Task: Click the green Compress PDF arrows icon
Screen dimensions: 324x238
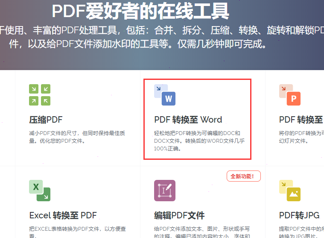Action: (40, 95)
